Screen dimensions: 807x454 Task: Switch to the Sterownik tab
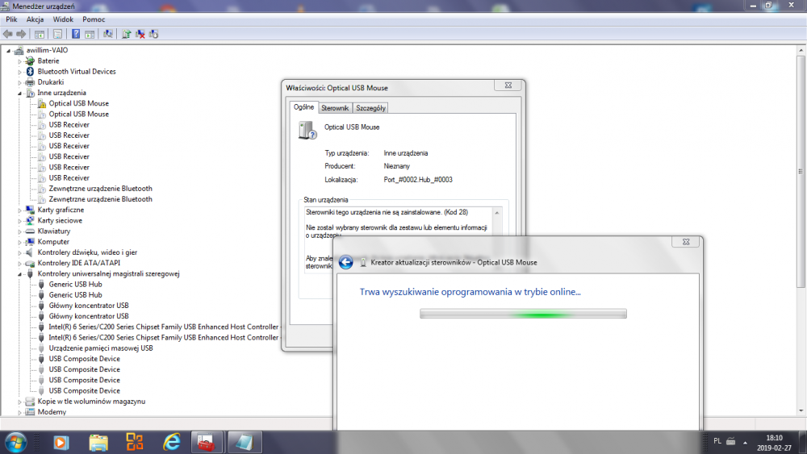335,108
